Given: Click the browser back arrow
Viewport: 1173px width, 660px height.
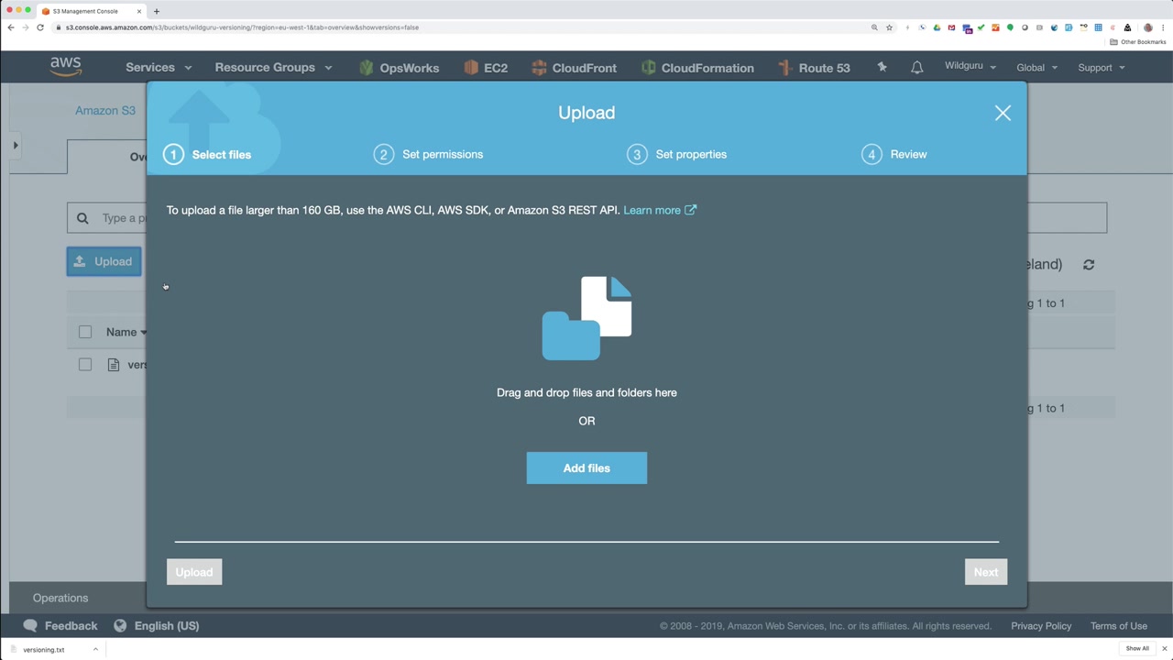Looking at the screenshot, I should [x=11, y=27].
